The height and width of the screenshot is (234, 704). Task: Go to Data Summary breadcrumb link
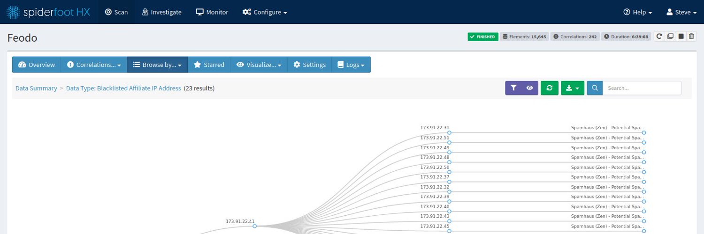[36, 88]
